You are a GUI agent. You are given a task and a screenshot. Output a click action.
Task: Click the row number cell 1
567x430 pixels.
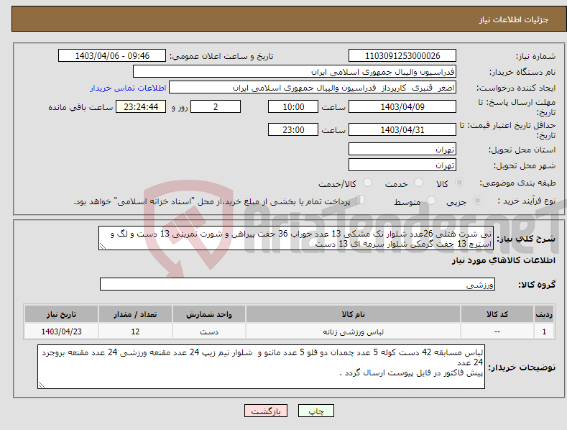[544, 331]
